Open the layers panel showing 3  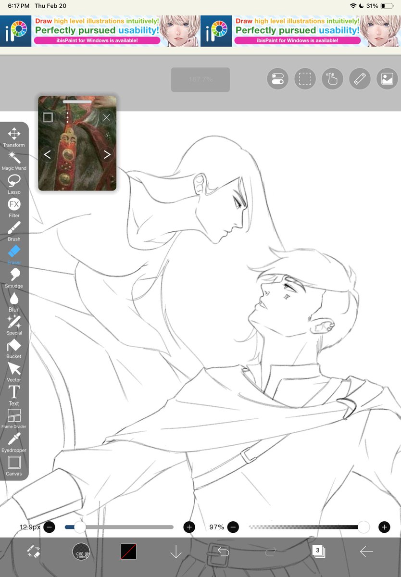pyautogui.click(x=318, y=552)
